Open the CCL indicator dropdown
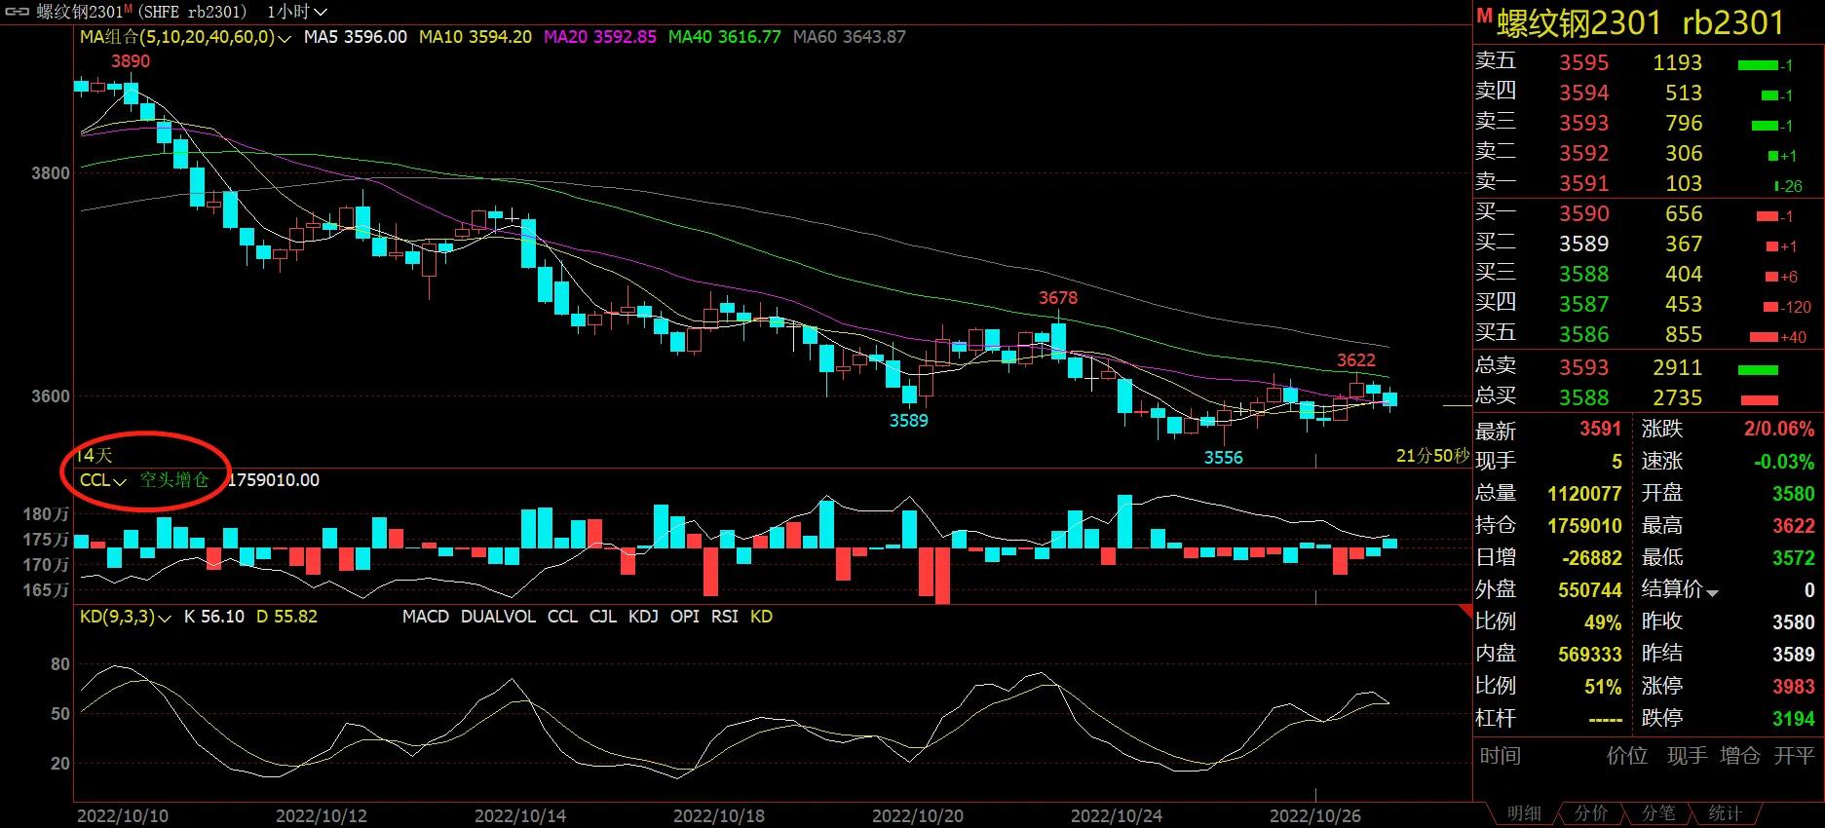The height and width of the screenshot is (828, 1825). (x=103, y=480)
